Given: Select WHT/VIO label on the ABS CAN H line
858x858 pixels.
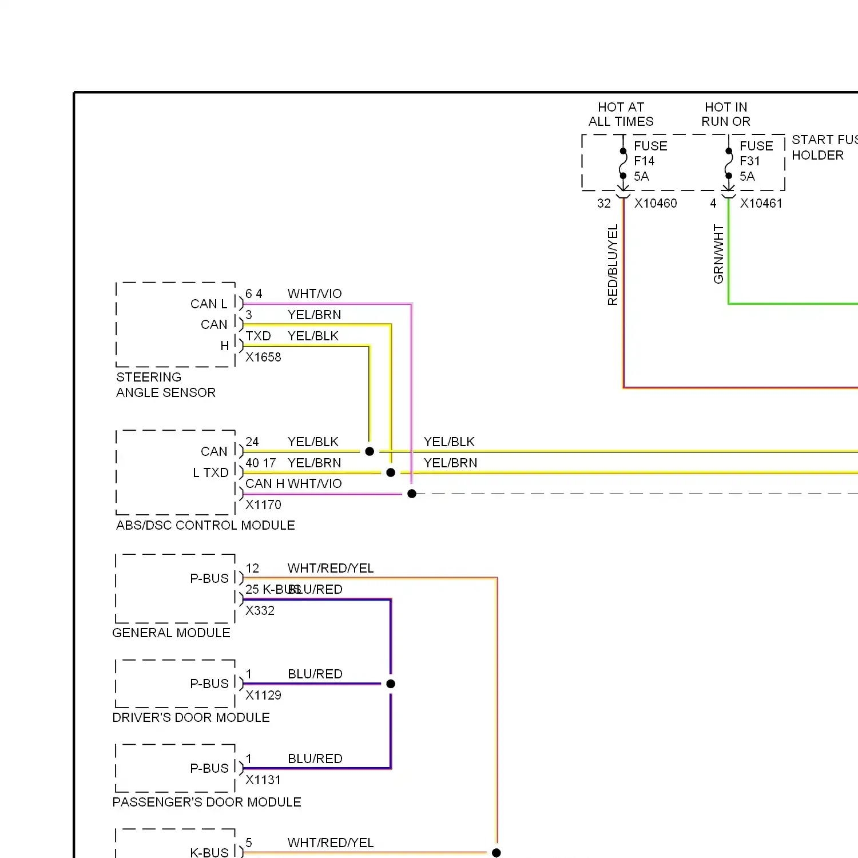Looking at the screenshot, I should click(315, 484).
